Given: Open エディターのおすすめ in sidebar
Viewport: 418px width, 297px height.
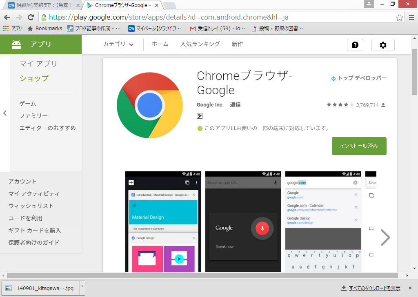Looking at the screenshot, I should pos(47,128).
